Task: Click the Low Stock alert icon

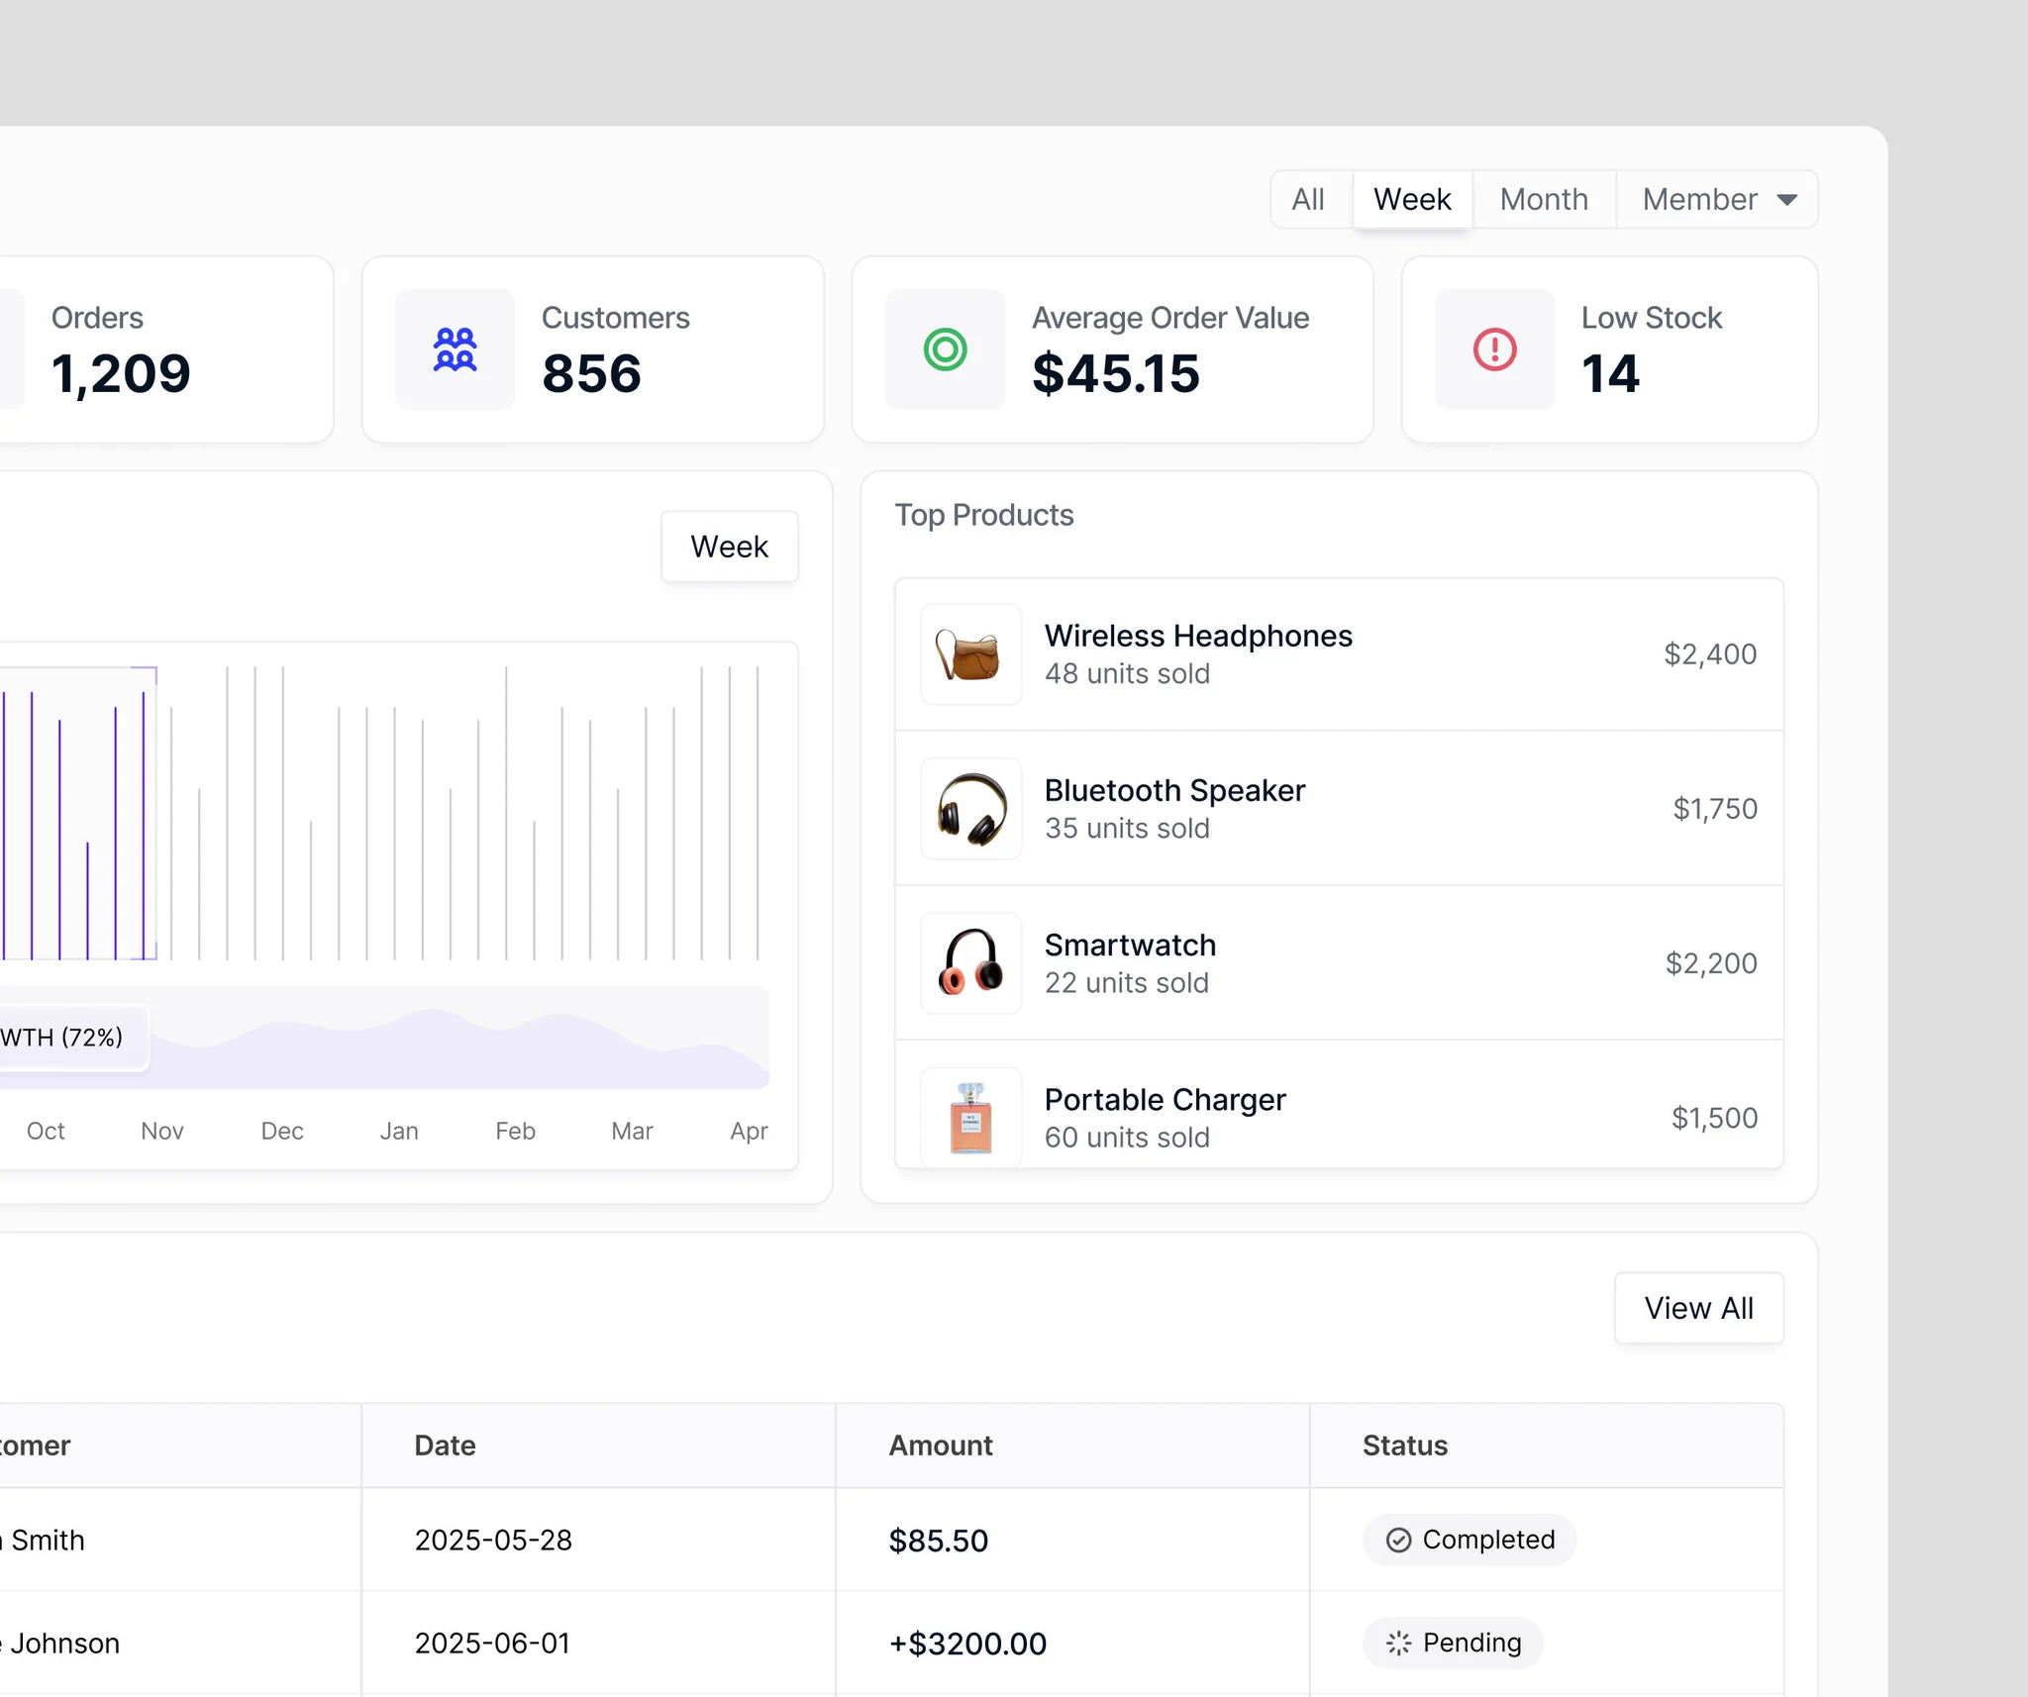Action: click(1494, 349)
